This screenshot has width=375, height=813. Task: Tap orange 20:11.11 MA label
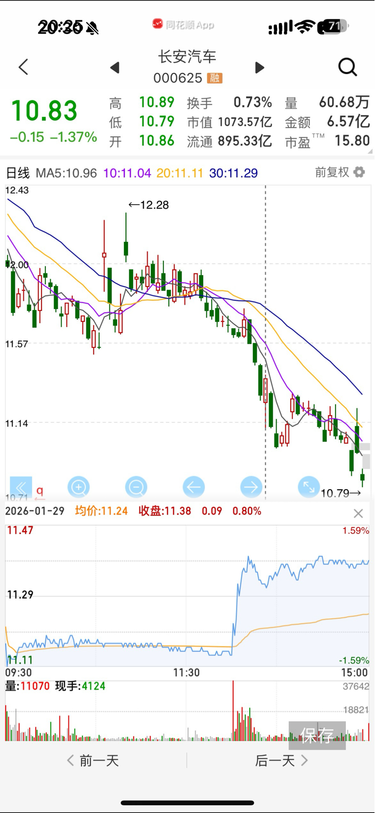click(180, 173)
